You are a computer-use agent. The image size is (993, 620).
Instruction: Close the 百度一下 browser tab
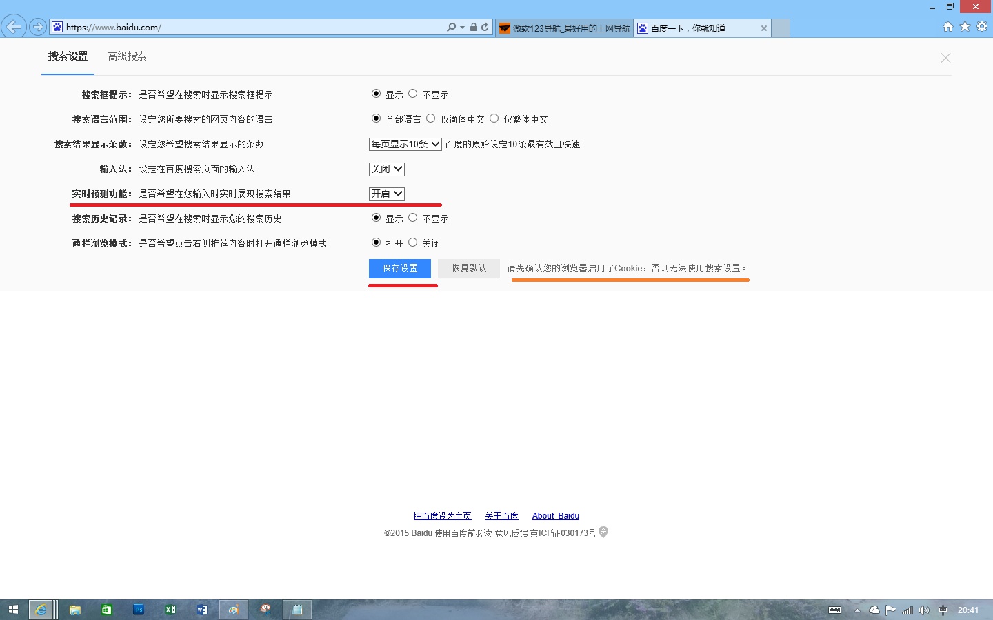[x=763, y=28]
